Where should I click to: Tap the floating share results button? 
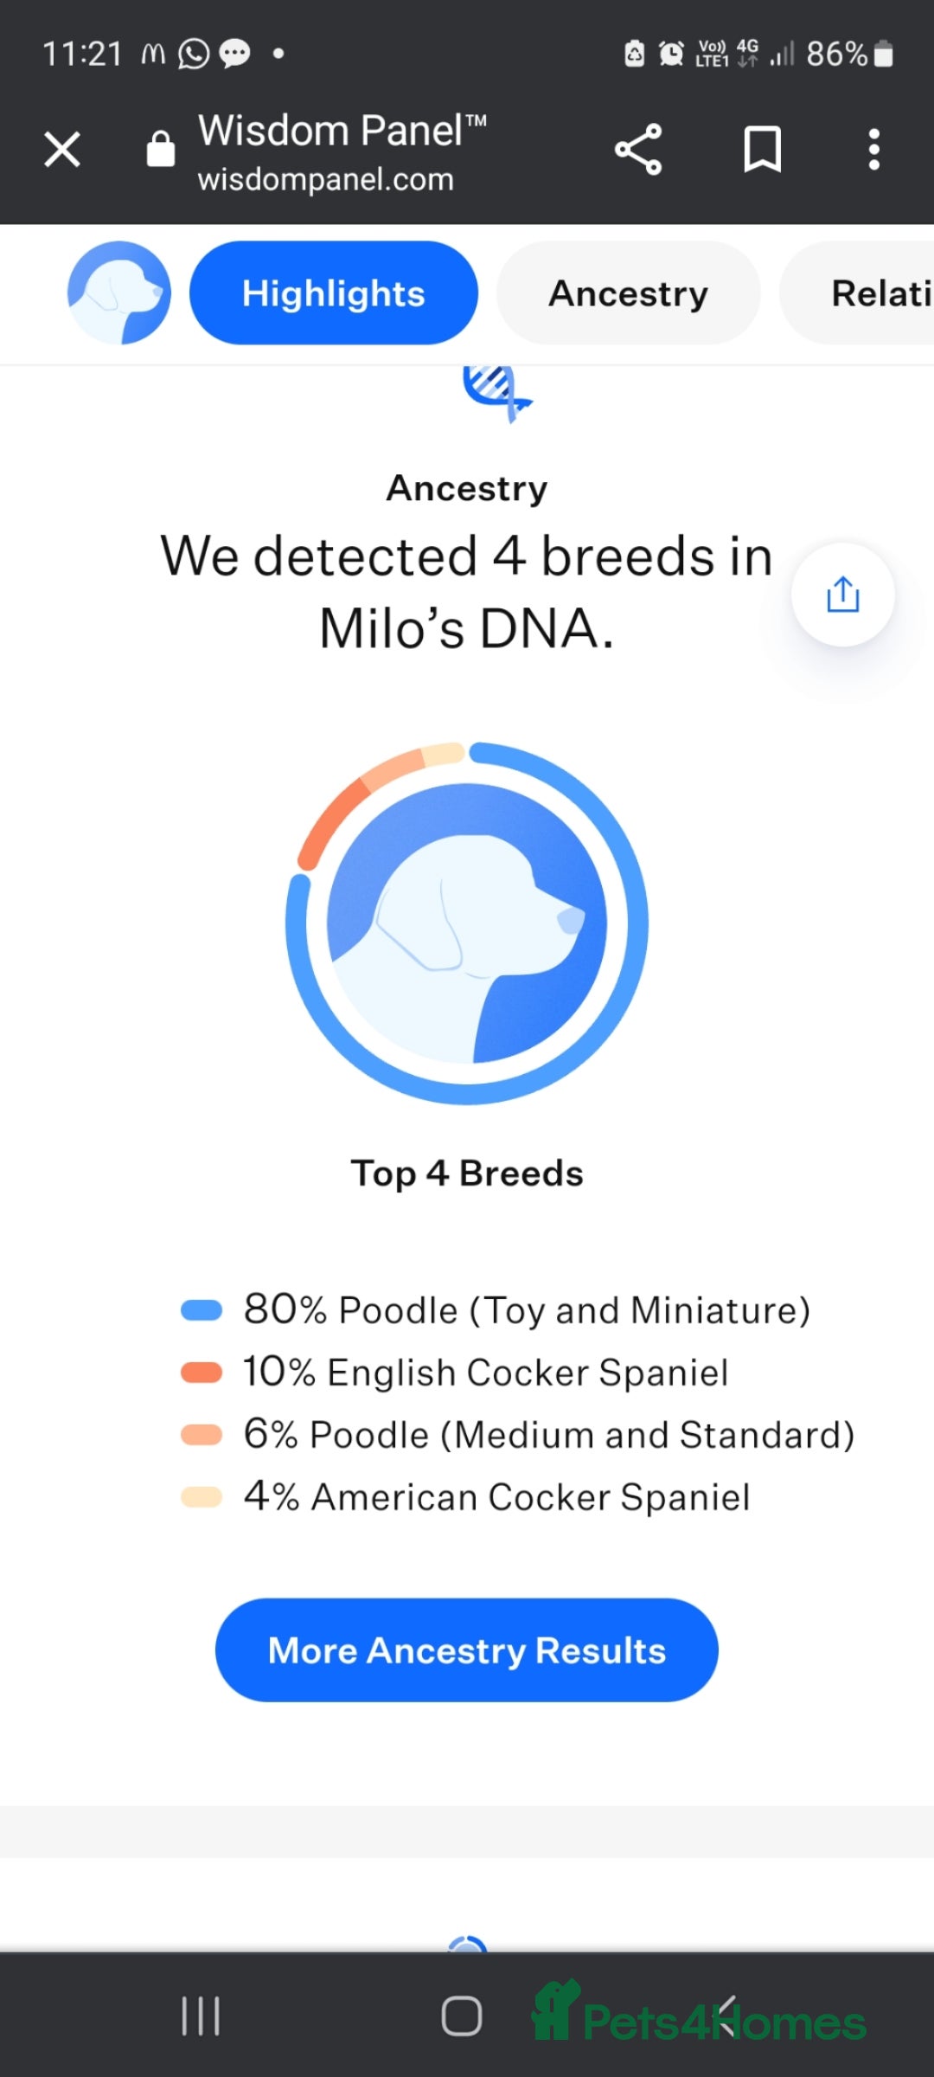click(843, 595)
